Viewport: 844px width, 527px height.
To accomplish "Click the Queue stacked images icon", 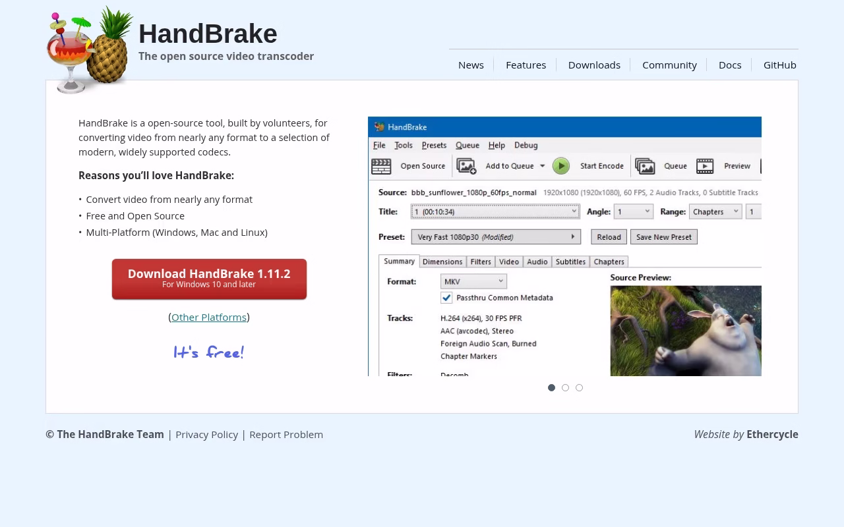I will click(x=645, y=166).
